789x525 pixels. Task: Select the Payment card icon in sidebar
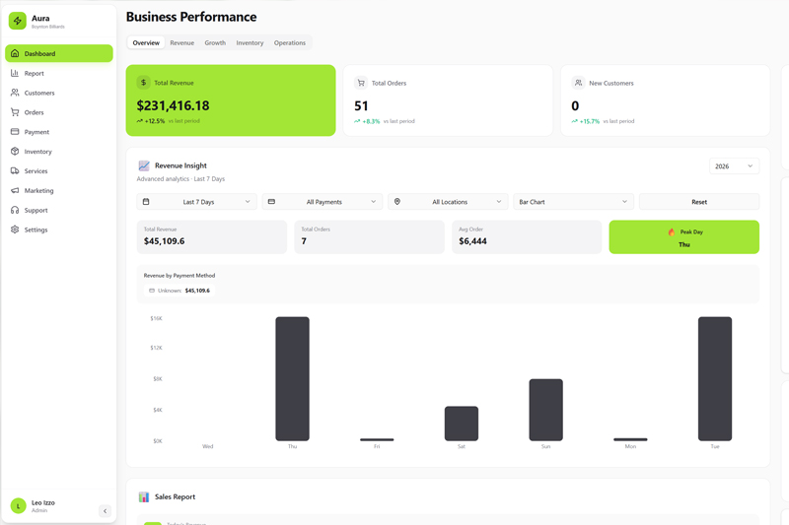[15, 132]
